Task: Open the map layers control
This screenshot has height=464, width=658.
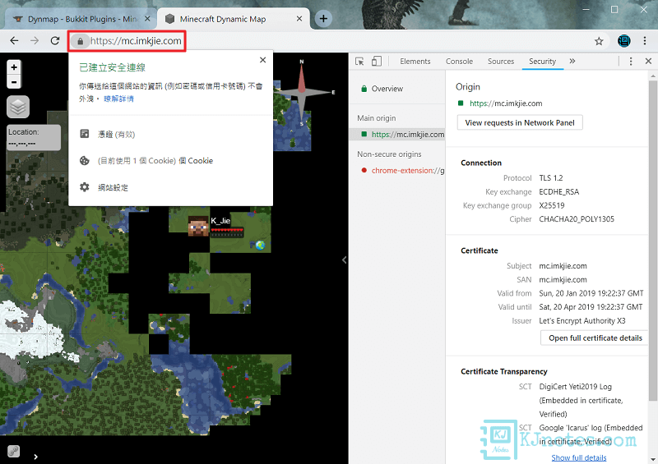Action: [18, 107]
